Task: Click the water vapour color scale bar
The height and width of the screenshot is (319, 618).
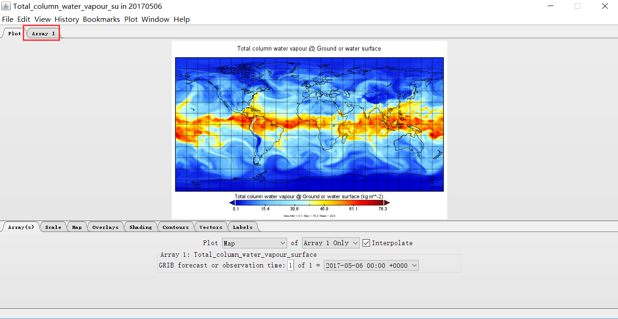Action: (x=309, y=202)
